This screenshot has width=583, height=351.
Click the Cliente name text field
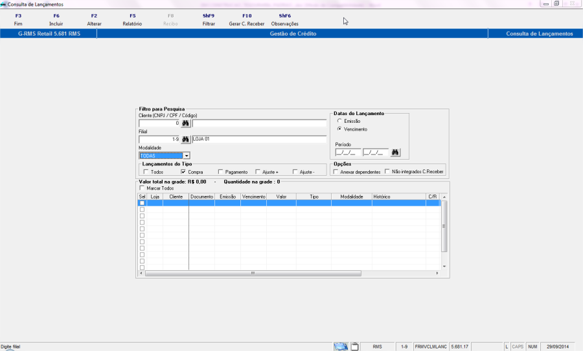[259, 123]
